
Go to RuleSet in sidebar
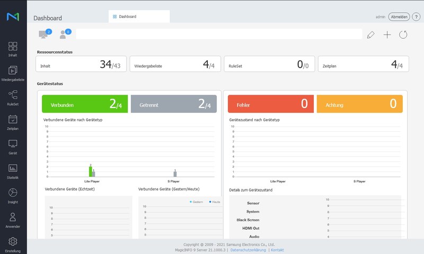[13, 97]
